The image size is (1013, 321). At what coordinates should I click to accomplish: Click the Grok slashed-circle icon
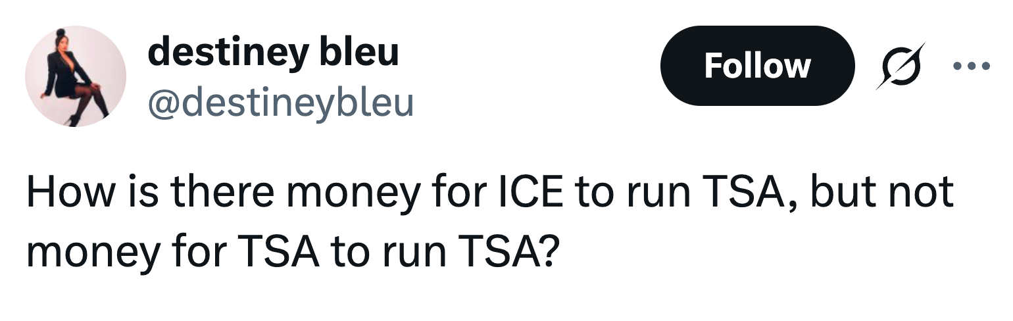[x=901, y=66]
